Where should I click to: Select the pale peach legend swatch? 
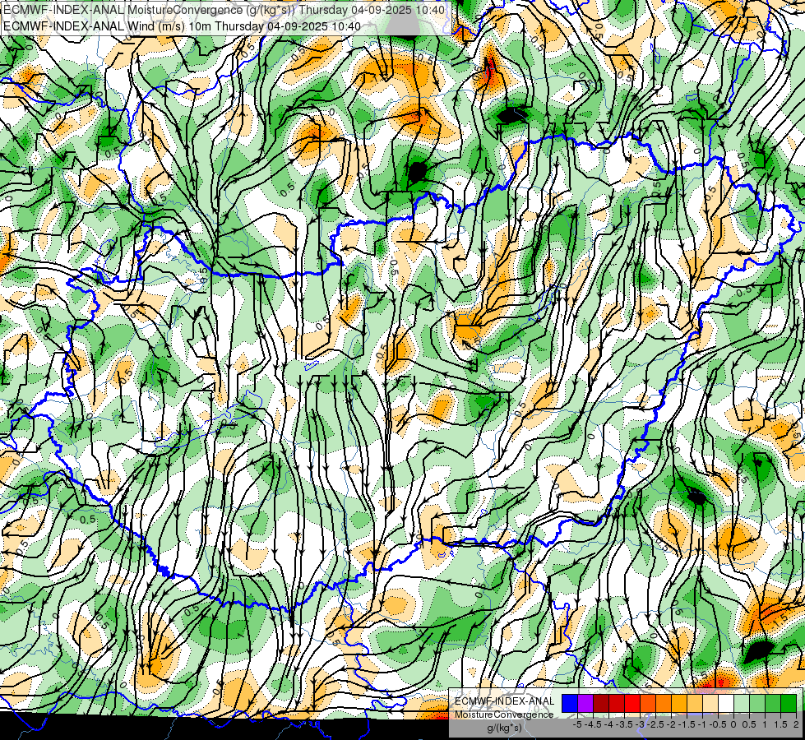coord(710,704)
